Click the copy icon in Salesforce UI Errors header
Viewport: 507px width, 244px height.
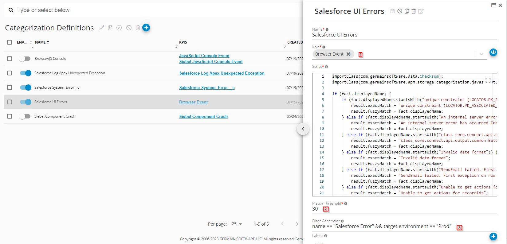click(407, 11)
